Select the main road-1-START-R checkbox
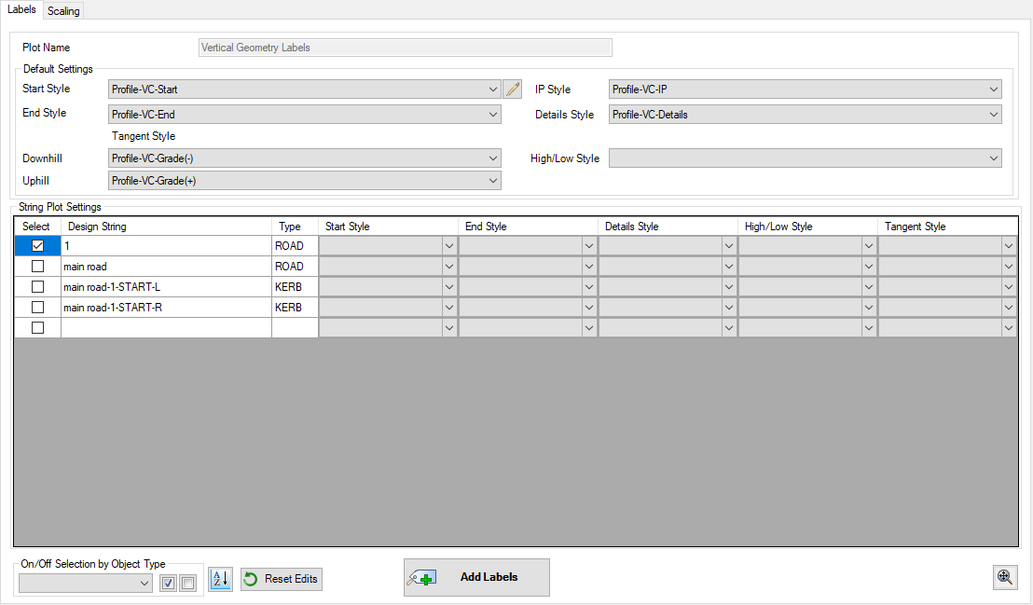Screen dimensions: 1033x605 (x=37, y=308)
